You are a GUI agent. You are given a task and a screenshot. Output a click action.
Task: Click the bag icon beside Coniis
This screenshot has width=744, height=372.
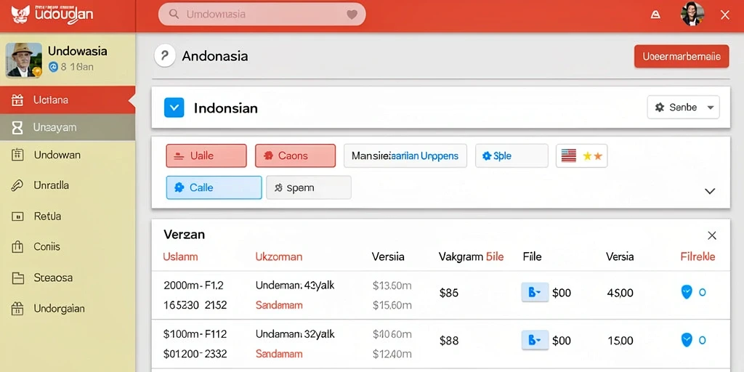point(17,247)
